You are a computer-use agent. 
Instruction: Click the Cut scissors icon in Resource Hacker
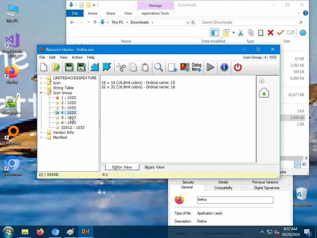121,67
